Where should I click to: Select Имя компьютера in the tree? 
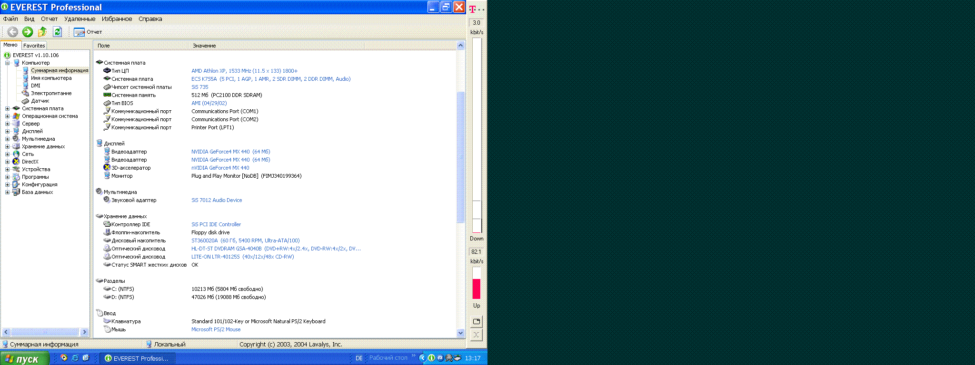tap(51, 78)
